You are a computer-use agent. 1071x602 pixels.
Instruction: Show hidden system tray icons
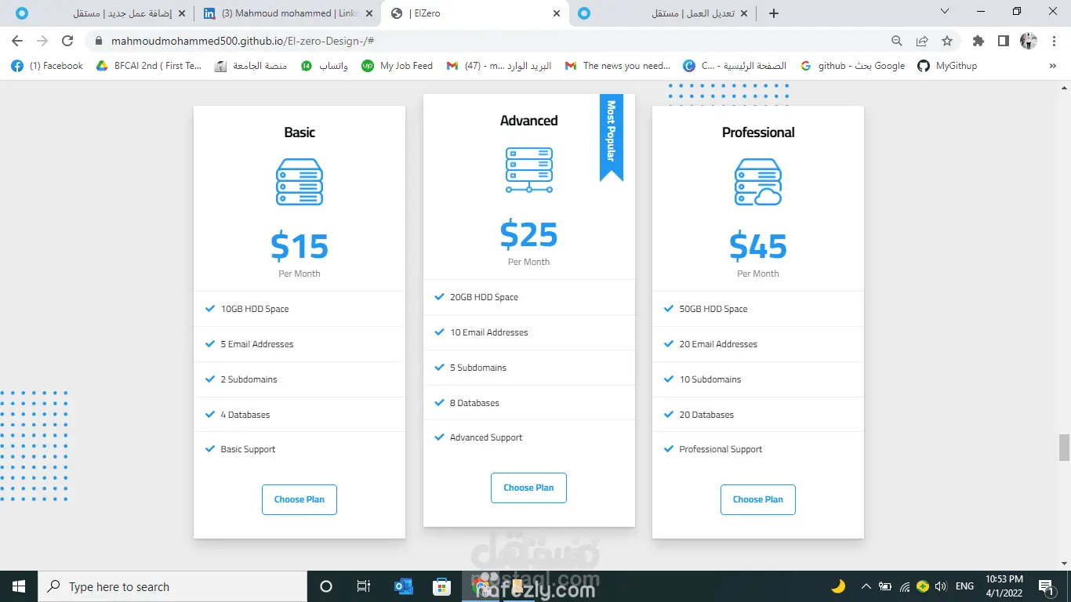[866, 586]
